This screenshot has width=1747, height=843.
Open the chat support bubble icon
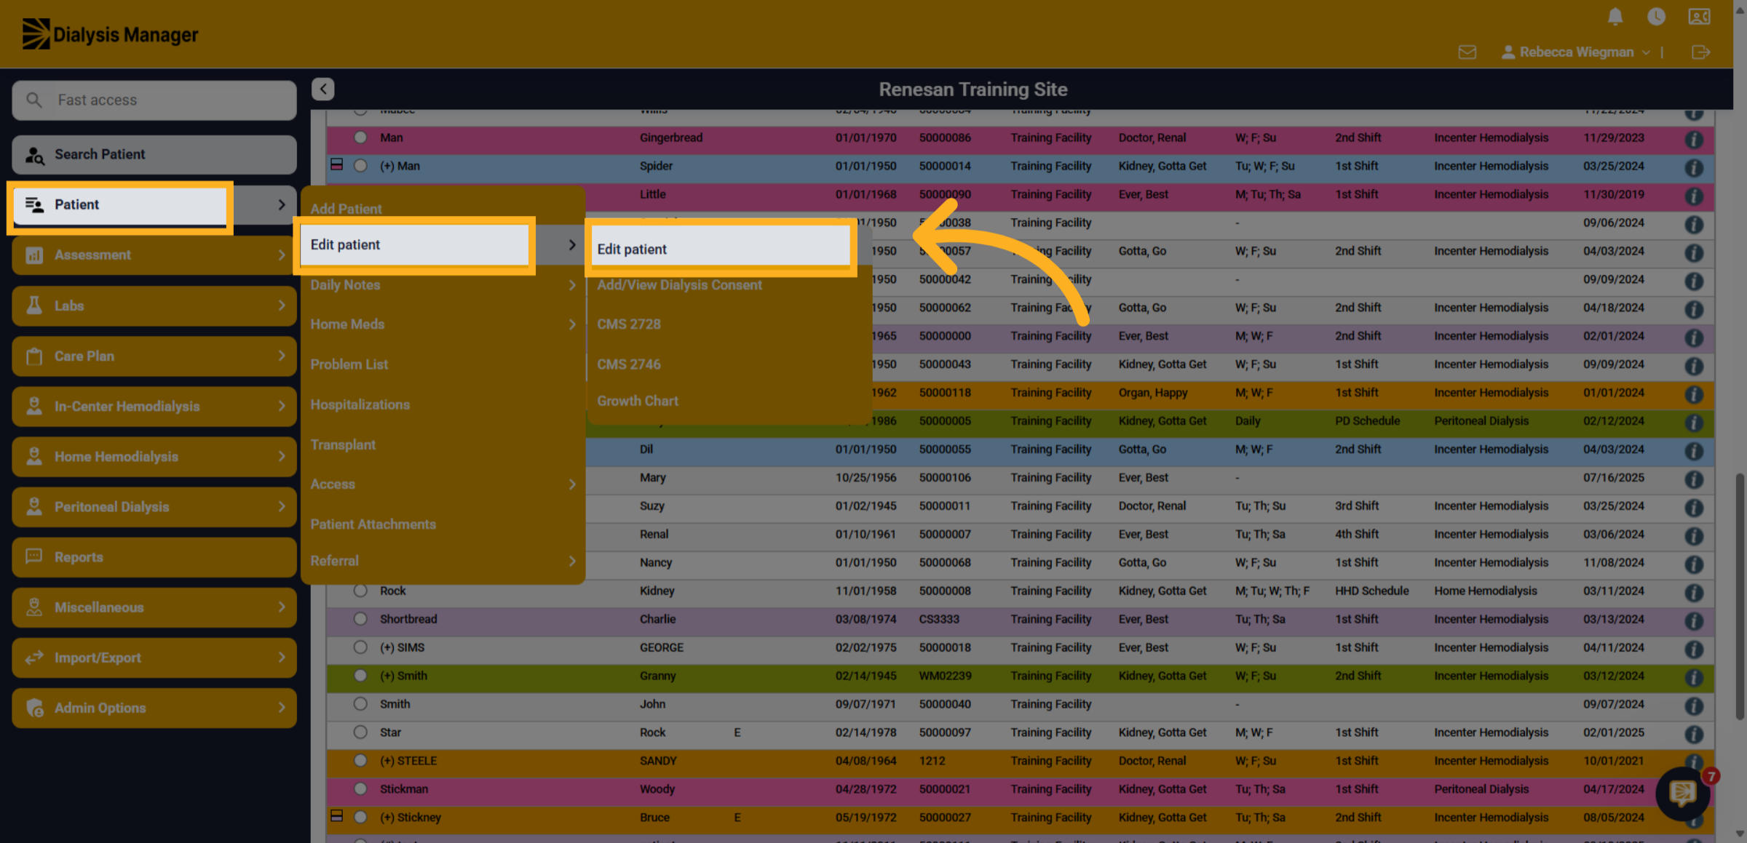coord(1682,794)
